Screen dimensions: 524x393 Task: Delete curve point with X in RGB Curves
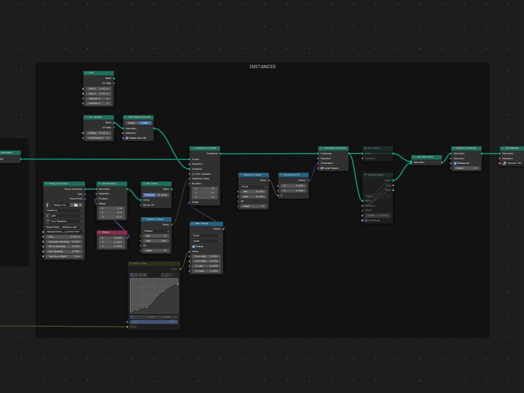175,317
